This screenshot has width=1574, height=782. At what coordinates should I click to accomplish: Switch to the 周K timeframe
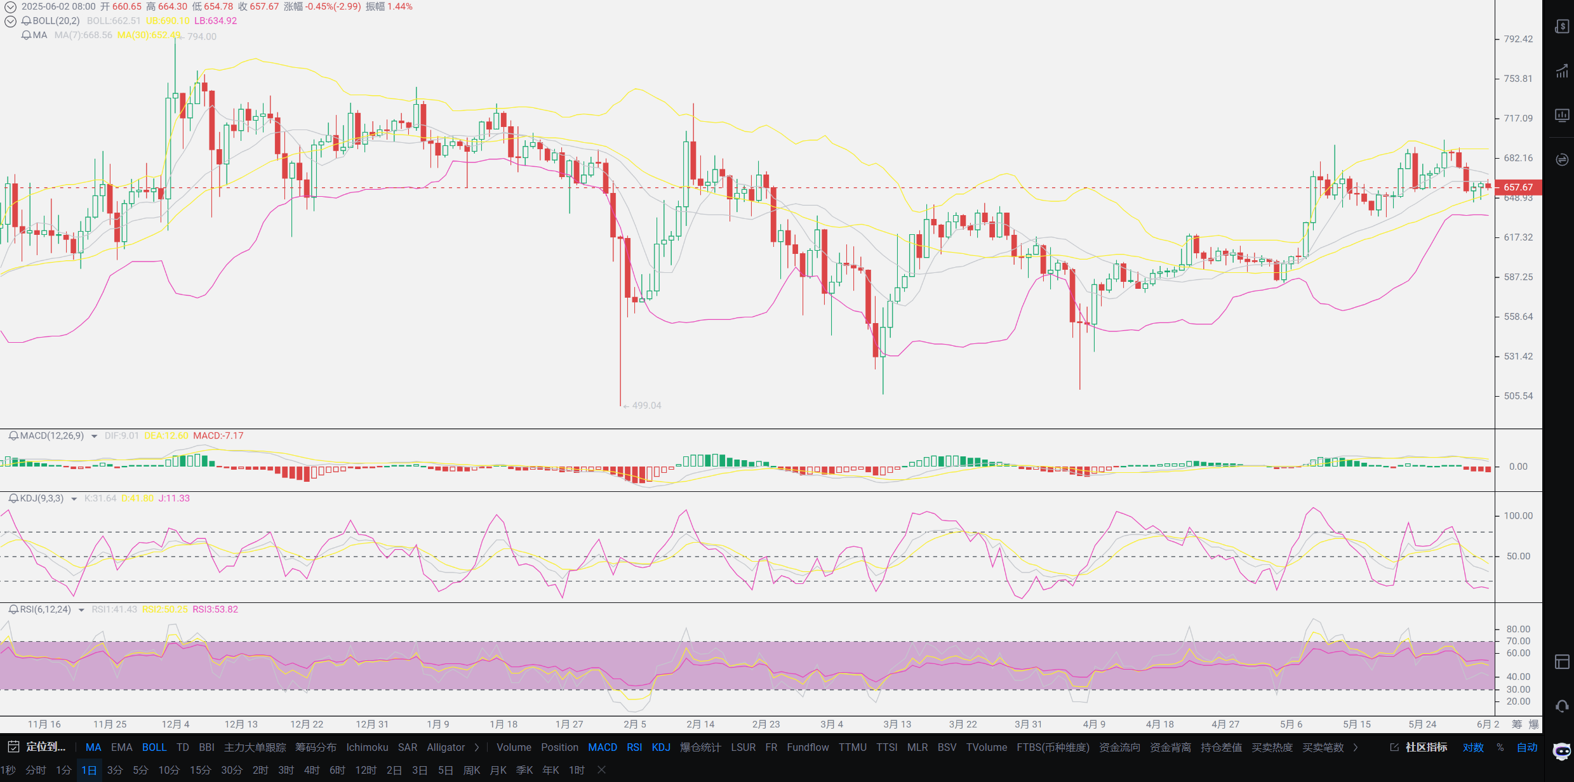472,770
